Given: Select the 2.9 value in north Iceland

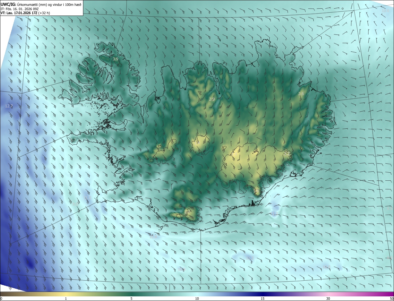Looking at the screenshot, I should pos(211,99).
